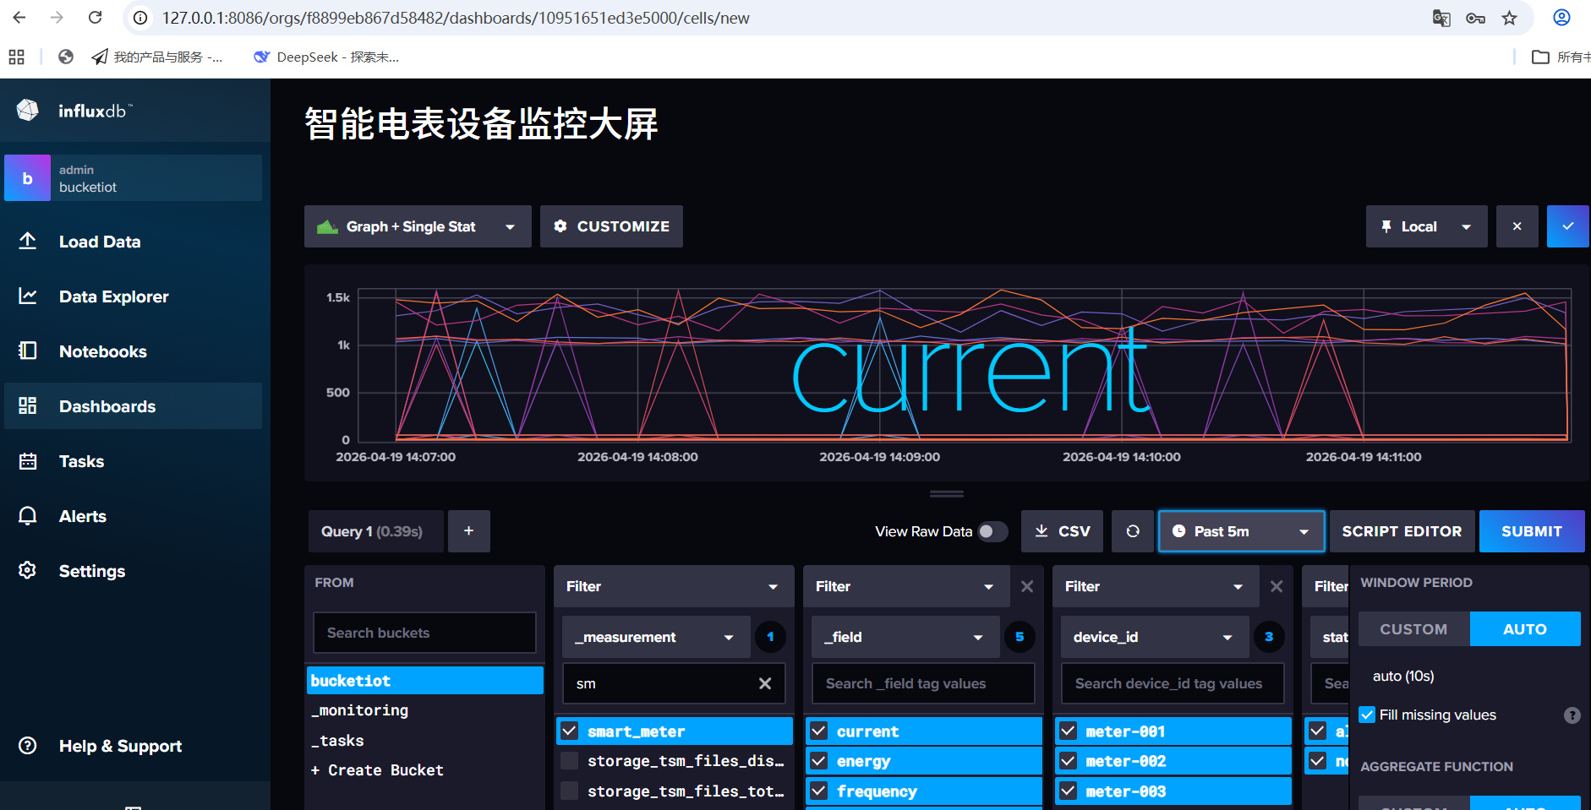The height and width of the screenshot is (810, 1591).
Task: Cancel cell editing with X button
Action: coord(1517,226)
